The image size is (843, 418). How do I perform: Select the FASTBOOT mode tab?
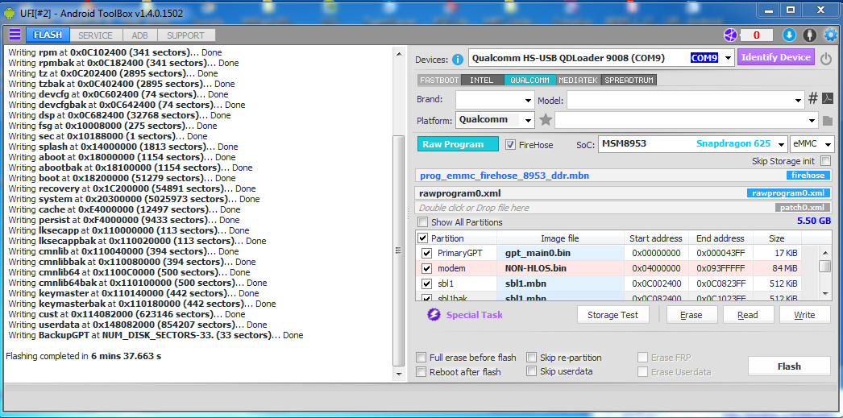(439, 80)
